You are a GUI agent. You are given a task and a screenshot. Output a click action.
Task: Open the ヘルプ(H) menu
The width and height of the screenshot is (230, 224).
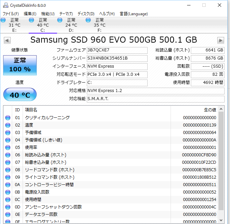(107, 14)
